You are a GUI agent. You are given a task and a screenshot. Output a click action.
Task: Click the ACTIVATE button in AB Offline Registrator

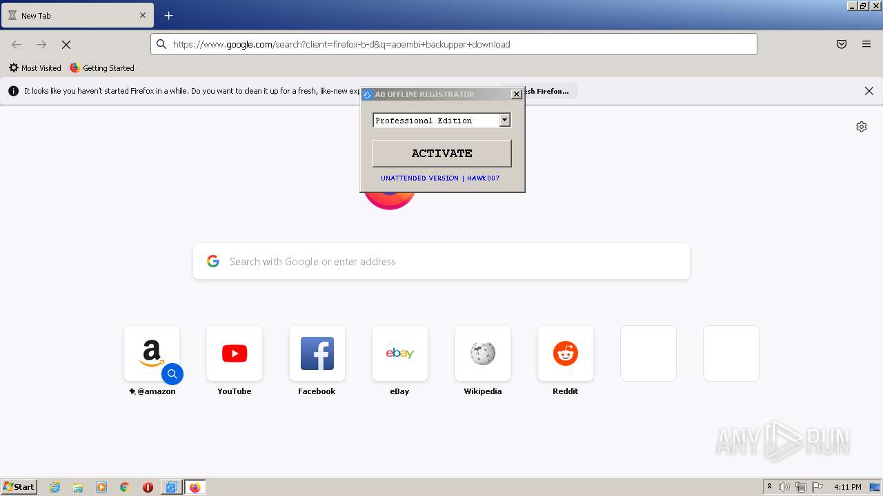click(441, 154)
